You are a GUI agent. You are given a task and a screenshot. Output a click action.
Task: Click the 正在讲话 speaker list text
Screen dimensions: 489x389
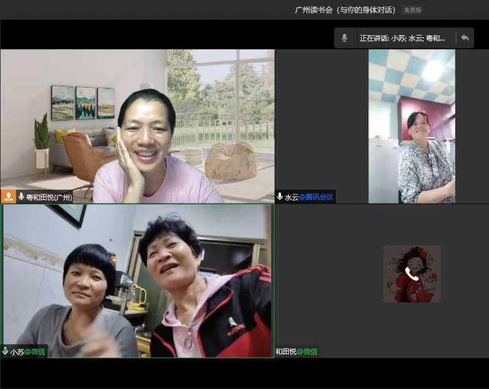click(x=402, y=38)
